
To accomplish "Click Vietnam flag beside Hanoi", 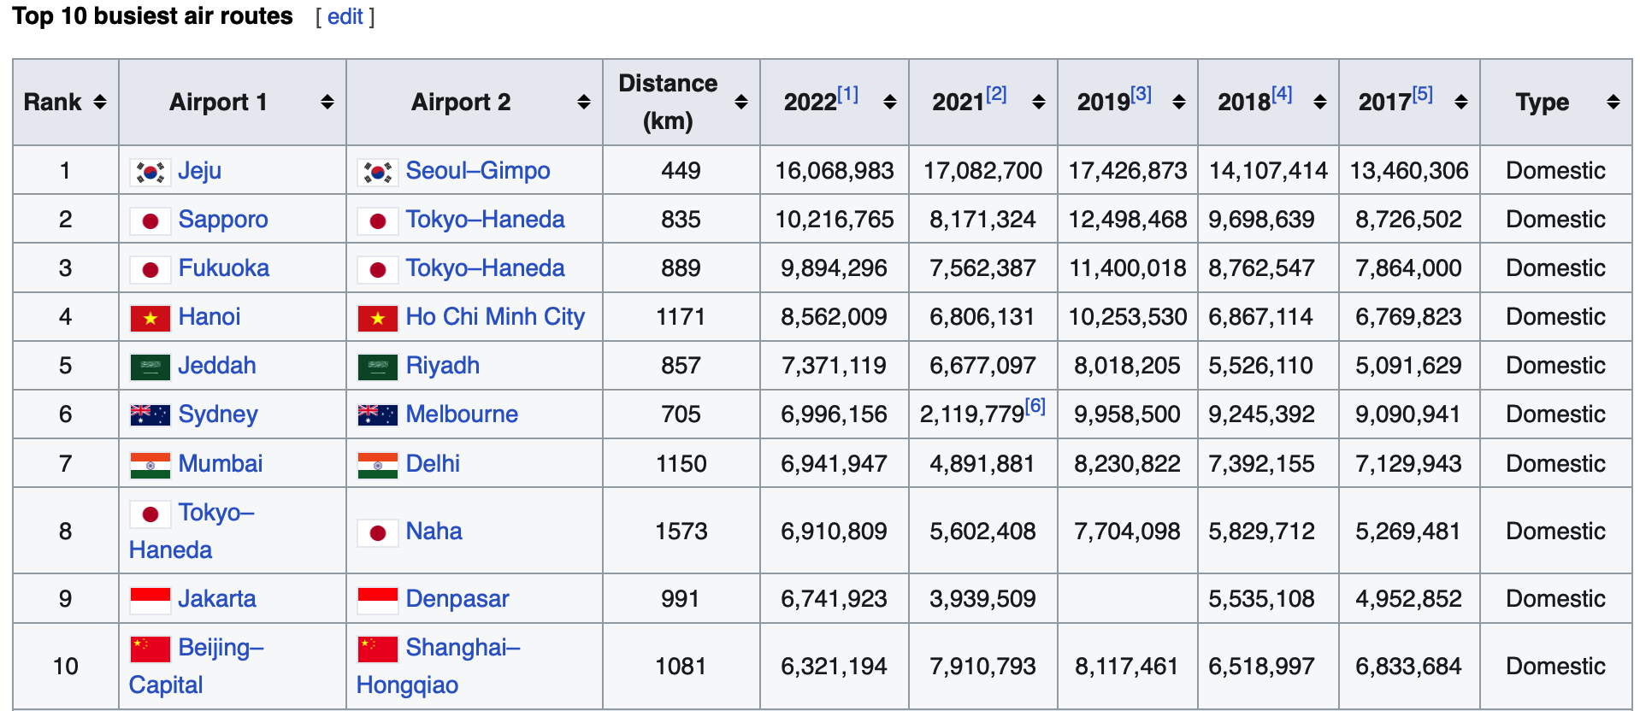I will [150, 318].
